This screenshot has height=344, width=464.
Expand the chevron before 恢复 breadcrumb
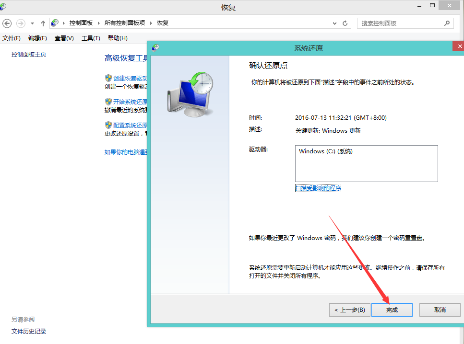(151, 23)
